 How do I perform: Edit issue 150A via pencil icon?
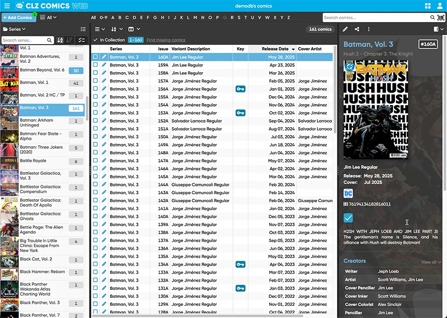[x=104, y=136]
